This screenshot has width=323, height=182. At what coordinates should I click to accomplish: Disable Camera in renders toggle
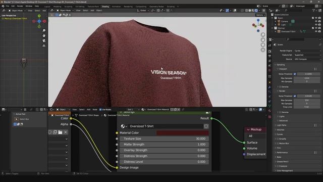tap(319, 21)
